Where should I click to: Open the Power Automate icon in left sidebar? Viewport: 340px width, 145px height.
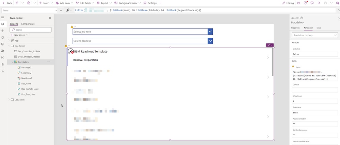coord(3,51)
